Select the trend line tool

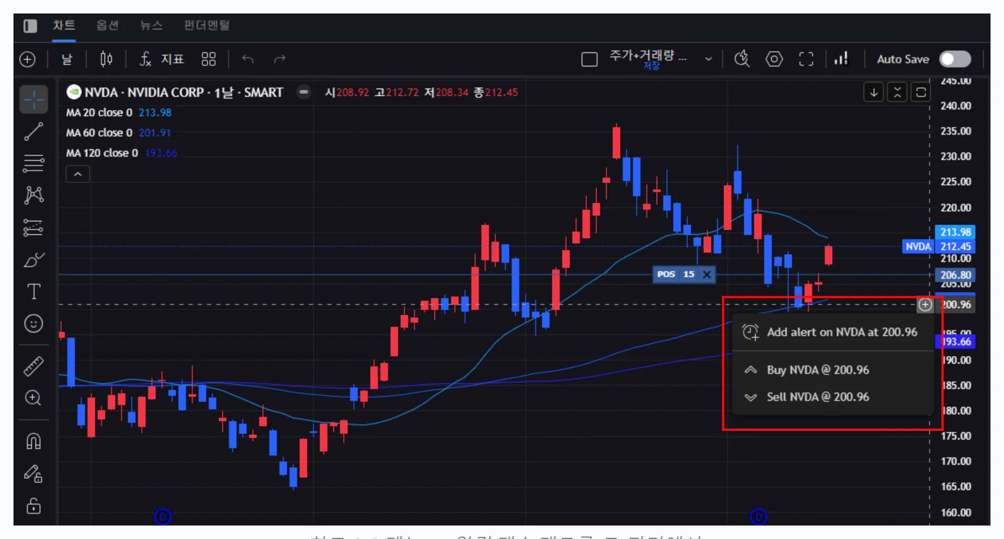33,132
